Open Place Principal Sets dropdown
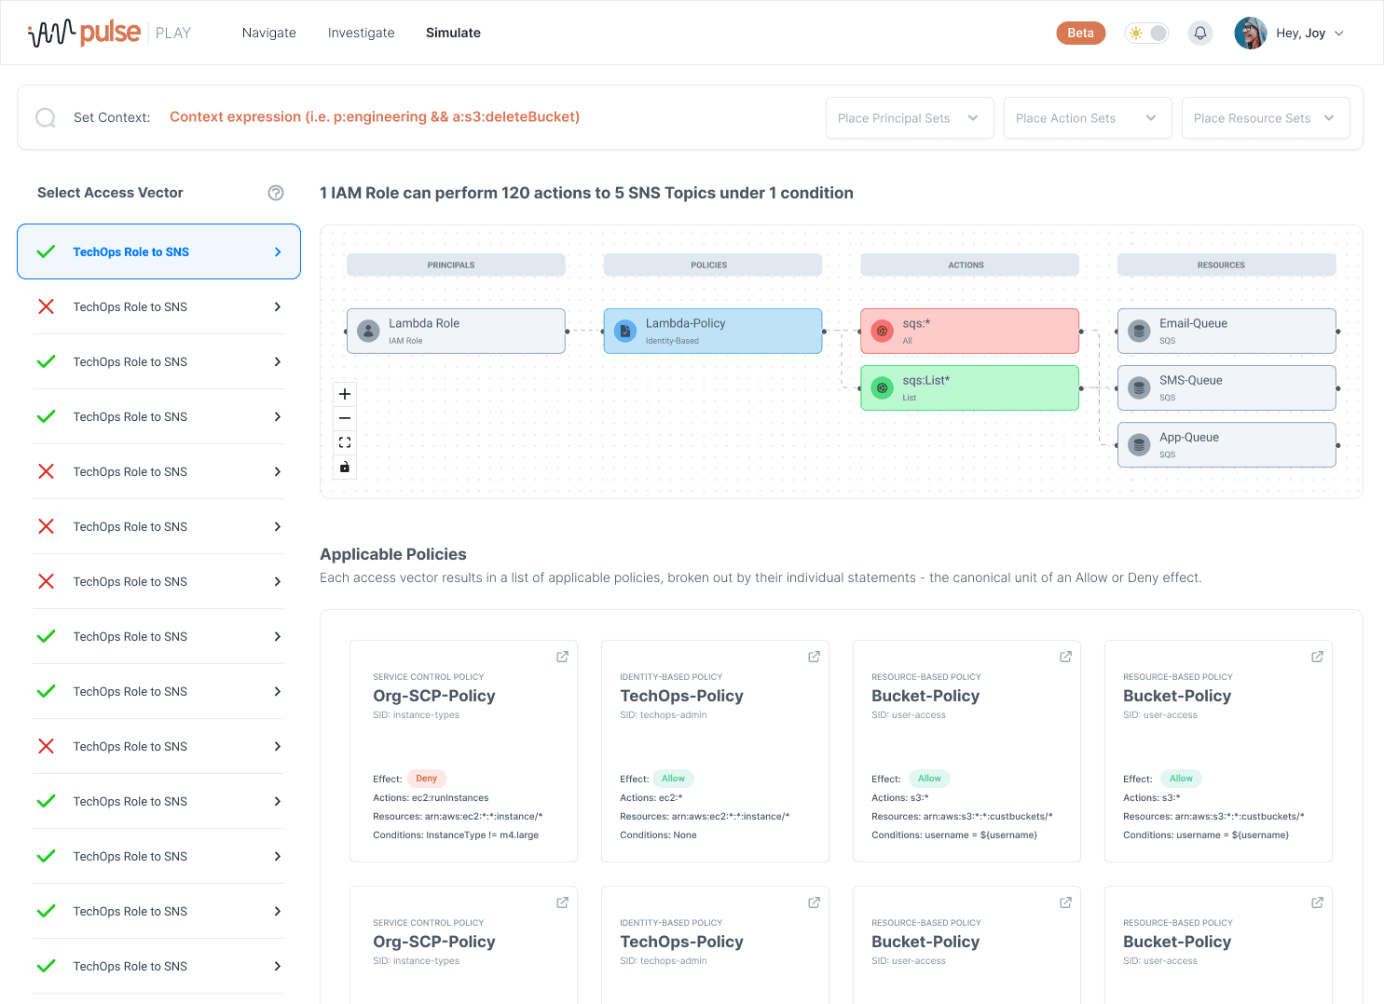This screenshot has height=1004, width=1384. click(x=910, y=118)
